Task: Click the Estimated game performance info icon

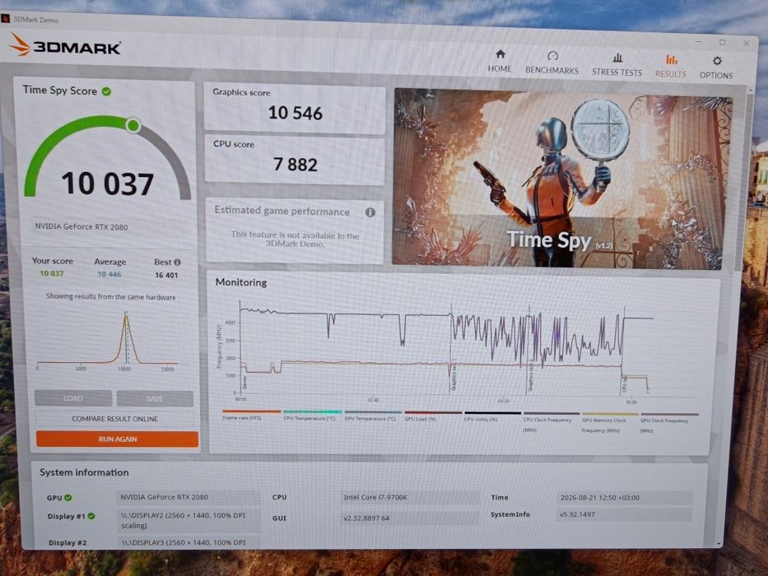Action: coord(370,212)
